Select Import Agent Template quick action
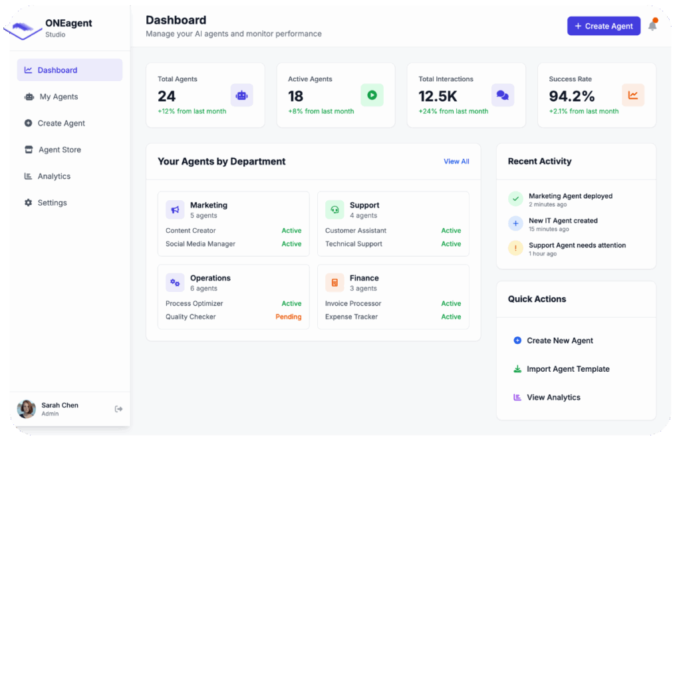 coord(567,369)
